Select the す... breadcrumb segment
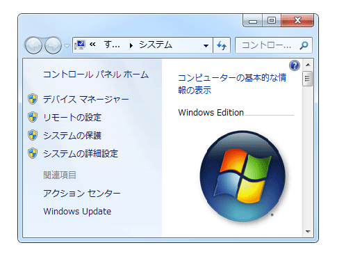The image size is (337, 259). pos(112,45)
